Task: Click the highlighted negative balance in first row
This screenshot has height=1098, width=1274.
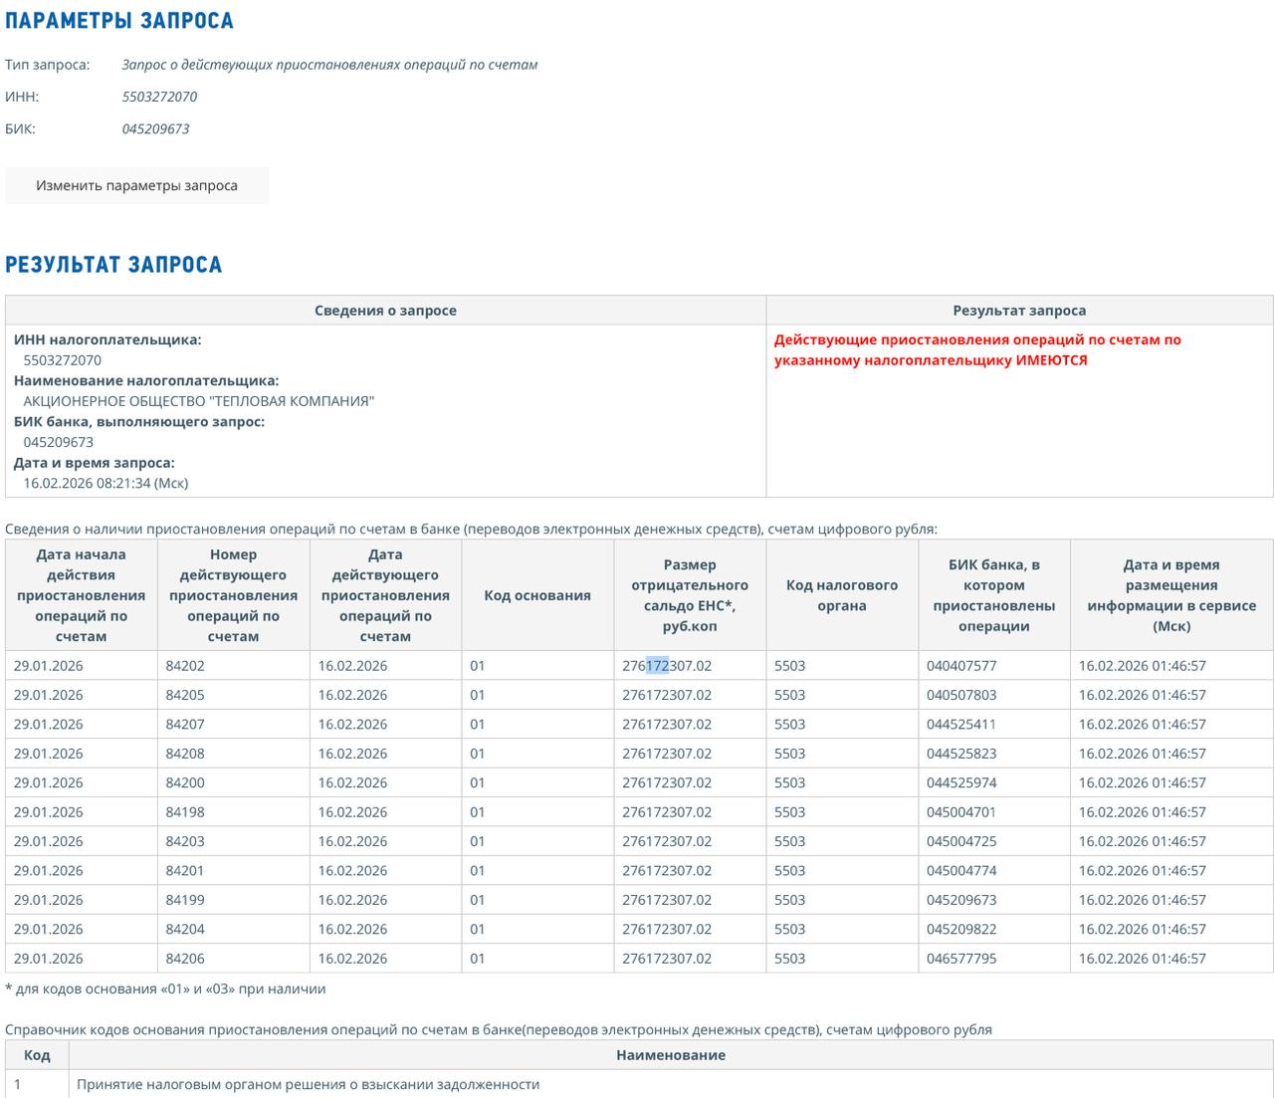Action: [667, 666]
